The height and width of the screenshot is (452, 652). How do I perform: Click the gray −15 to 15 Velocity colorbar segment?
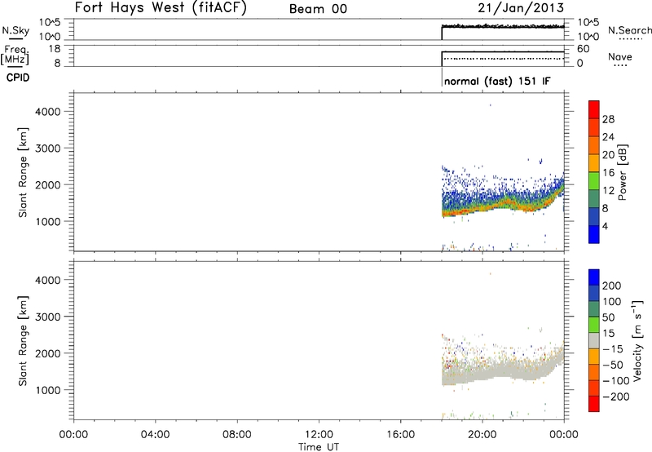click(594, 340)
